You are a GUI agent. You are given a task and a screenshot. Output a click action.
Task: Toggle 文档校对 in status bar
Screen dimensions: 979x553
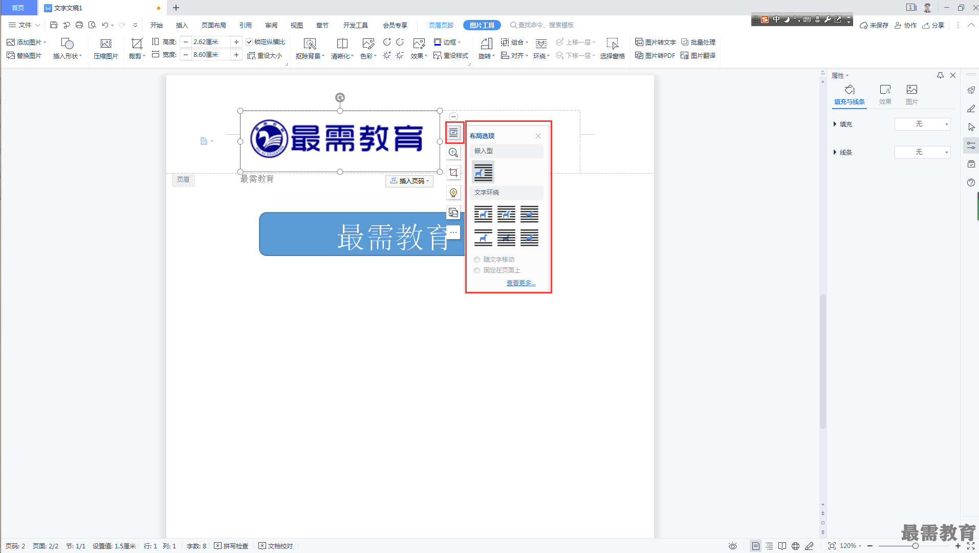(275, 546)
